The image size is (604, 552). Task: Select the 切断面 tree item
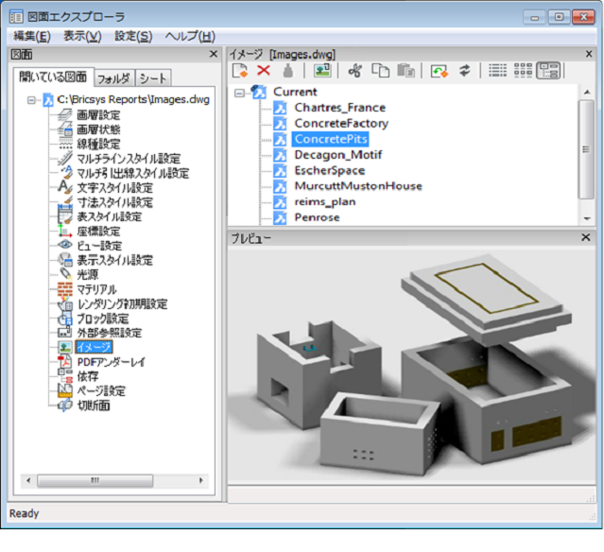94,405
